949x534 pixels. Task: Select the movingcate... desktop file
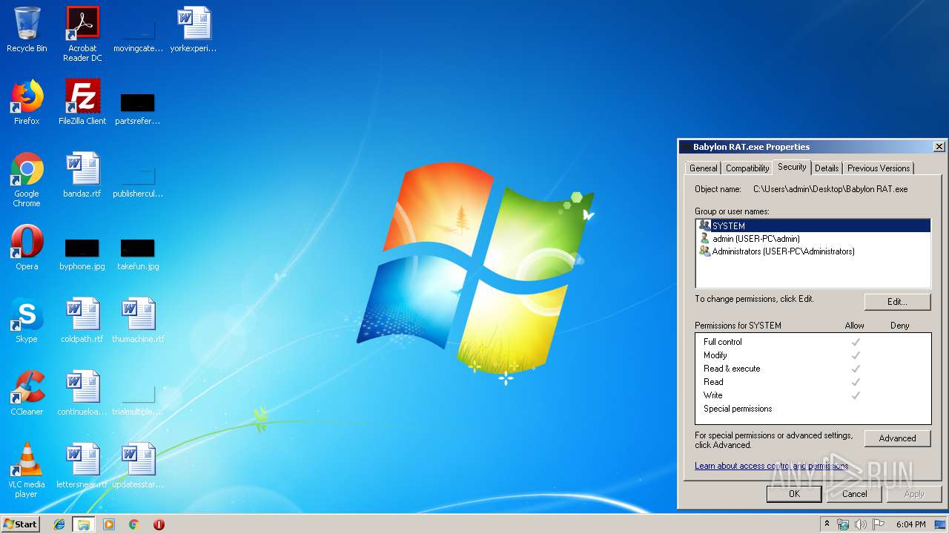pyautogui.click(x=138, y=34)
